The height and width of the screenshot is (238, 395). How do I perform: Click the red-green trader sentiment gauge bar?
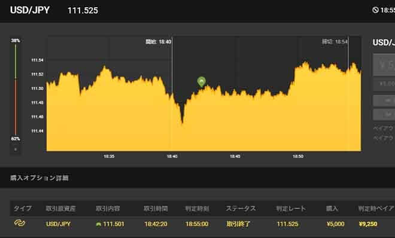click(16, 90)
